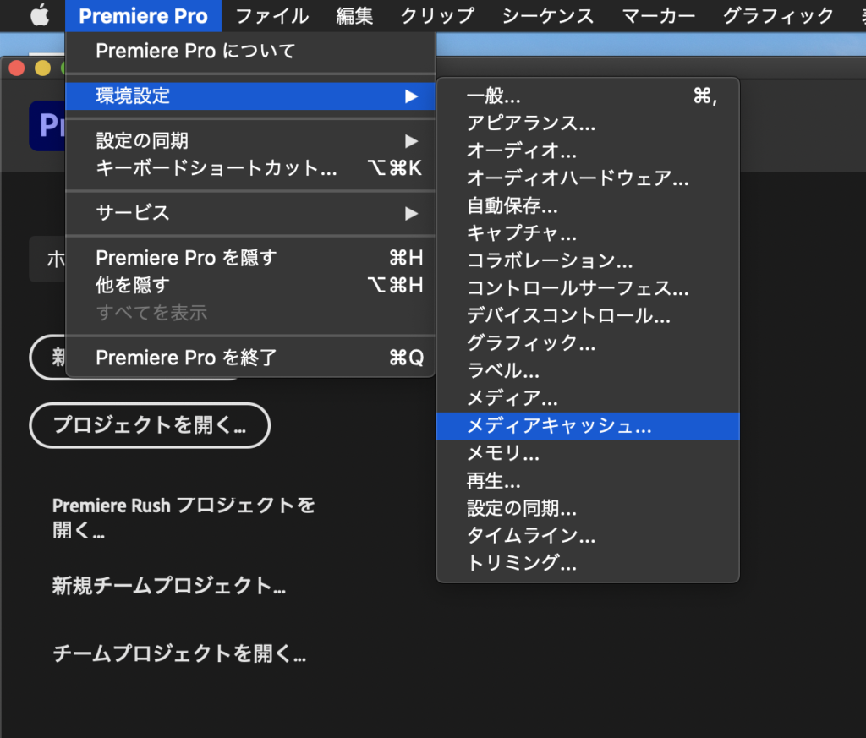Expand the 設定の同期 submenu
Screen dimensions: 866x738
click(411, 141)
